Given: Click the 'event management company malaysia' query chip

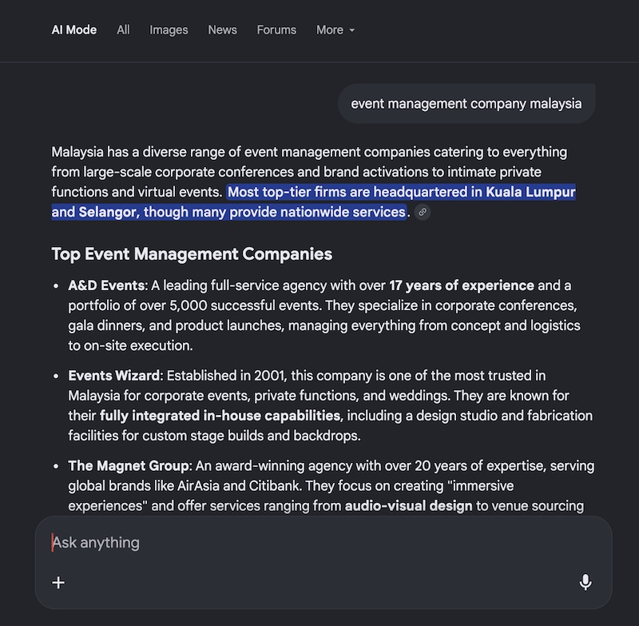Looking at the screenshot, I should (x=466, y=103).
